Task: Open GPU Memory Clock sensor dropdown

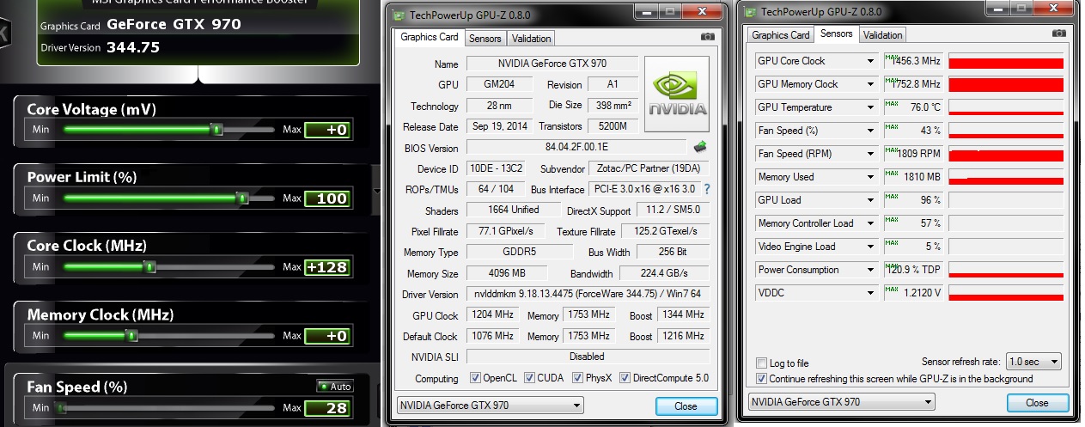Action: click(870, 84)
